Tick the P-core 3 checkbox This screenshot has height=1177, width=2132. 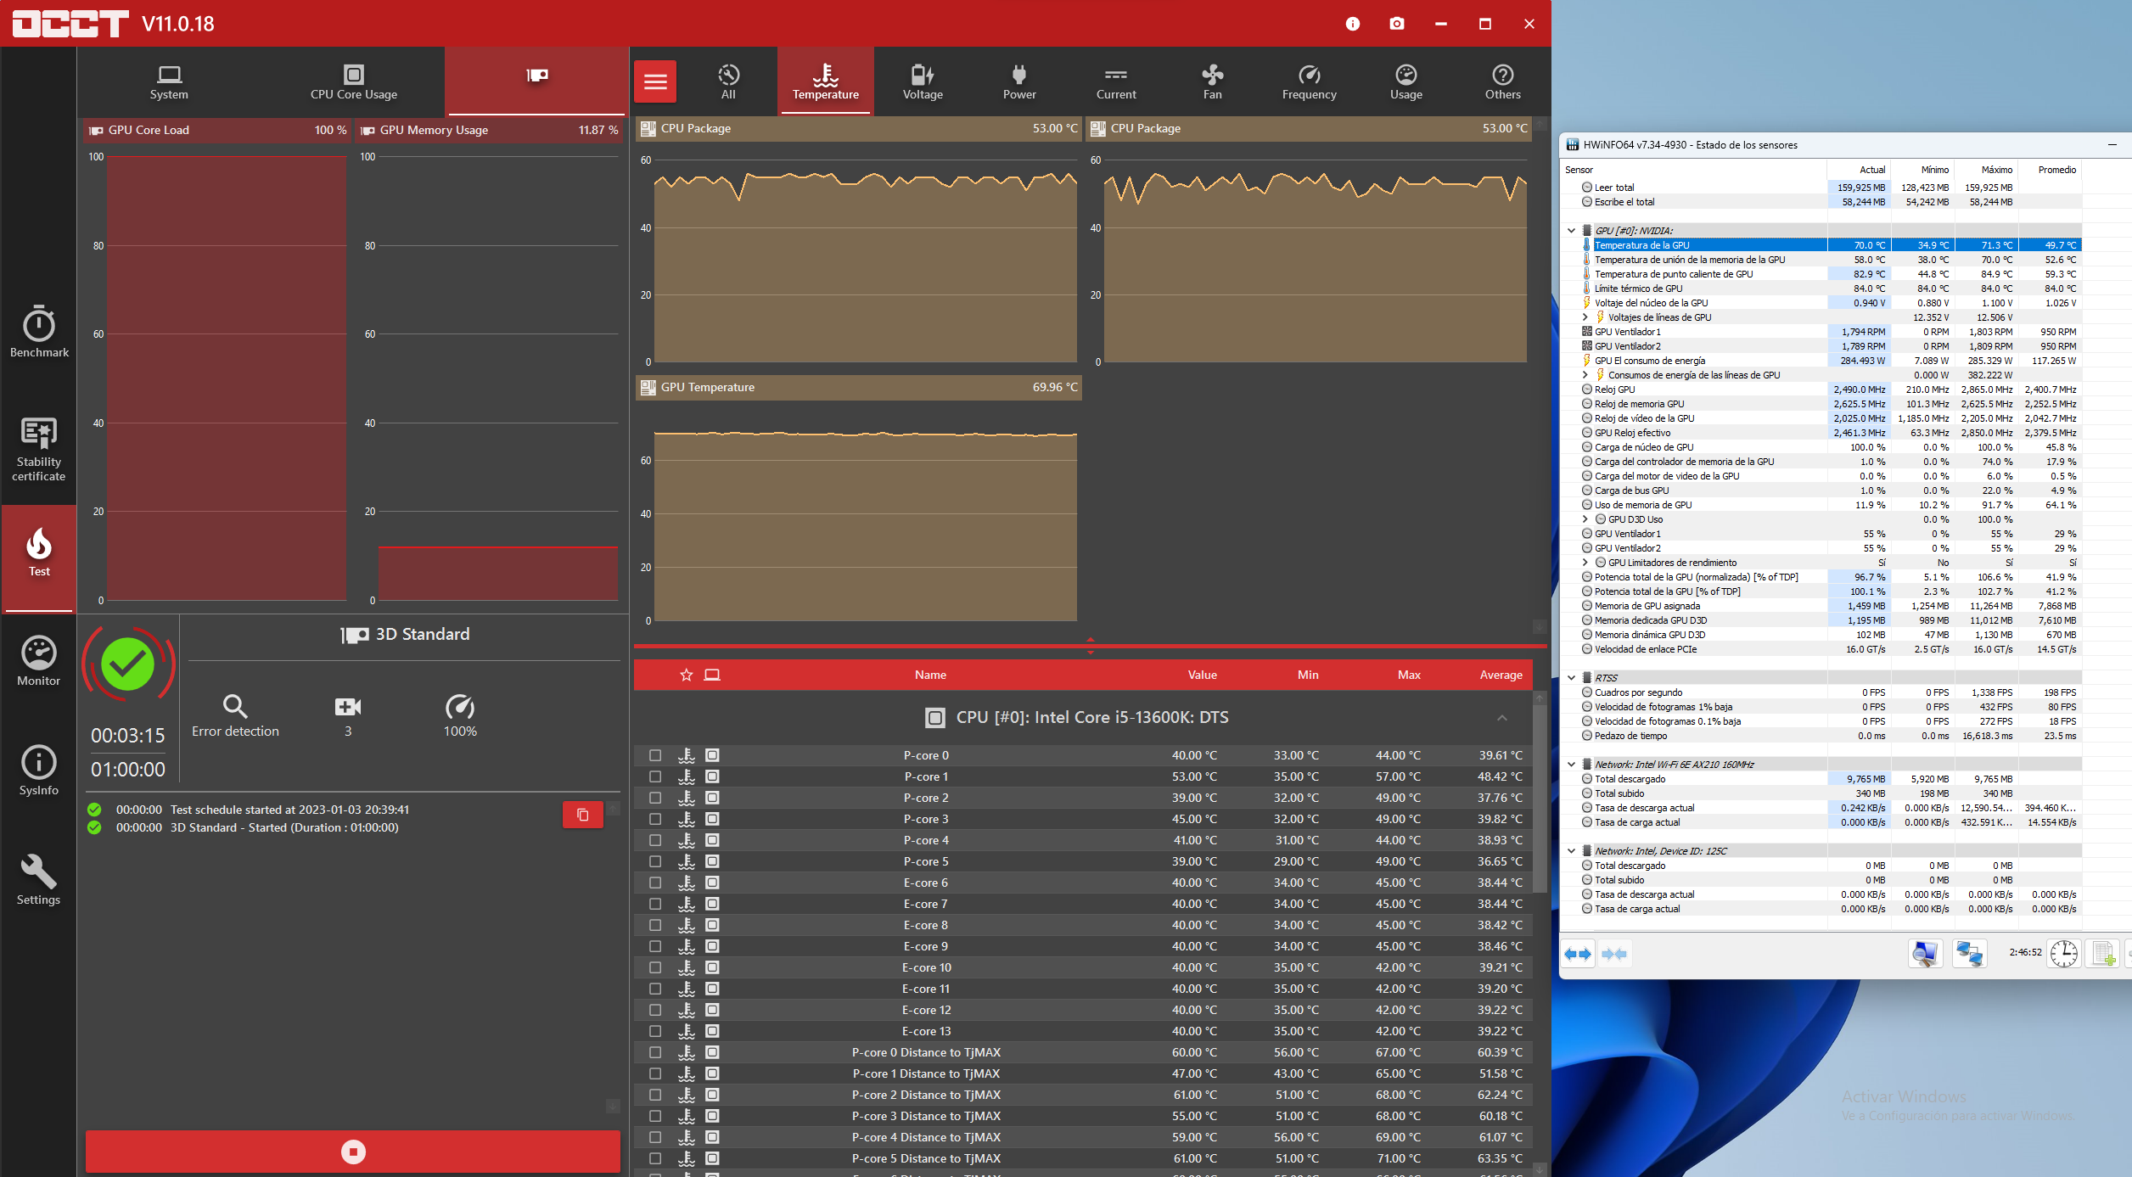coord(655,819)
